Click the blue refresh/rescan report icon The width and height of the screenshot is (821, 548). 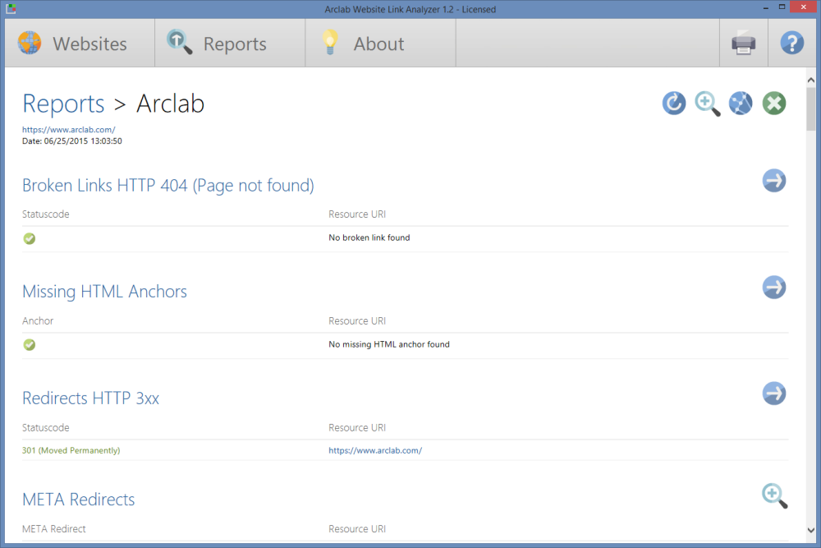point(674,104)
